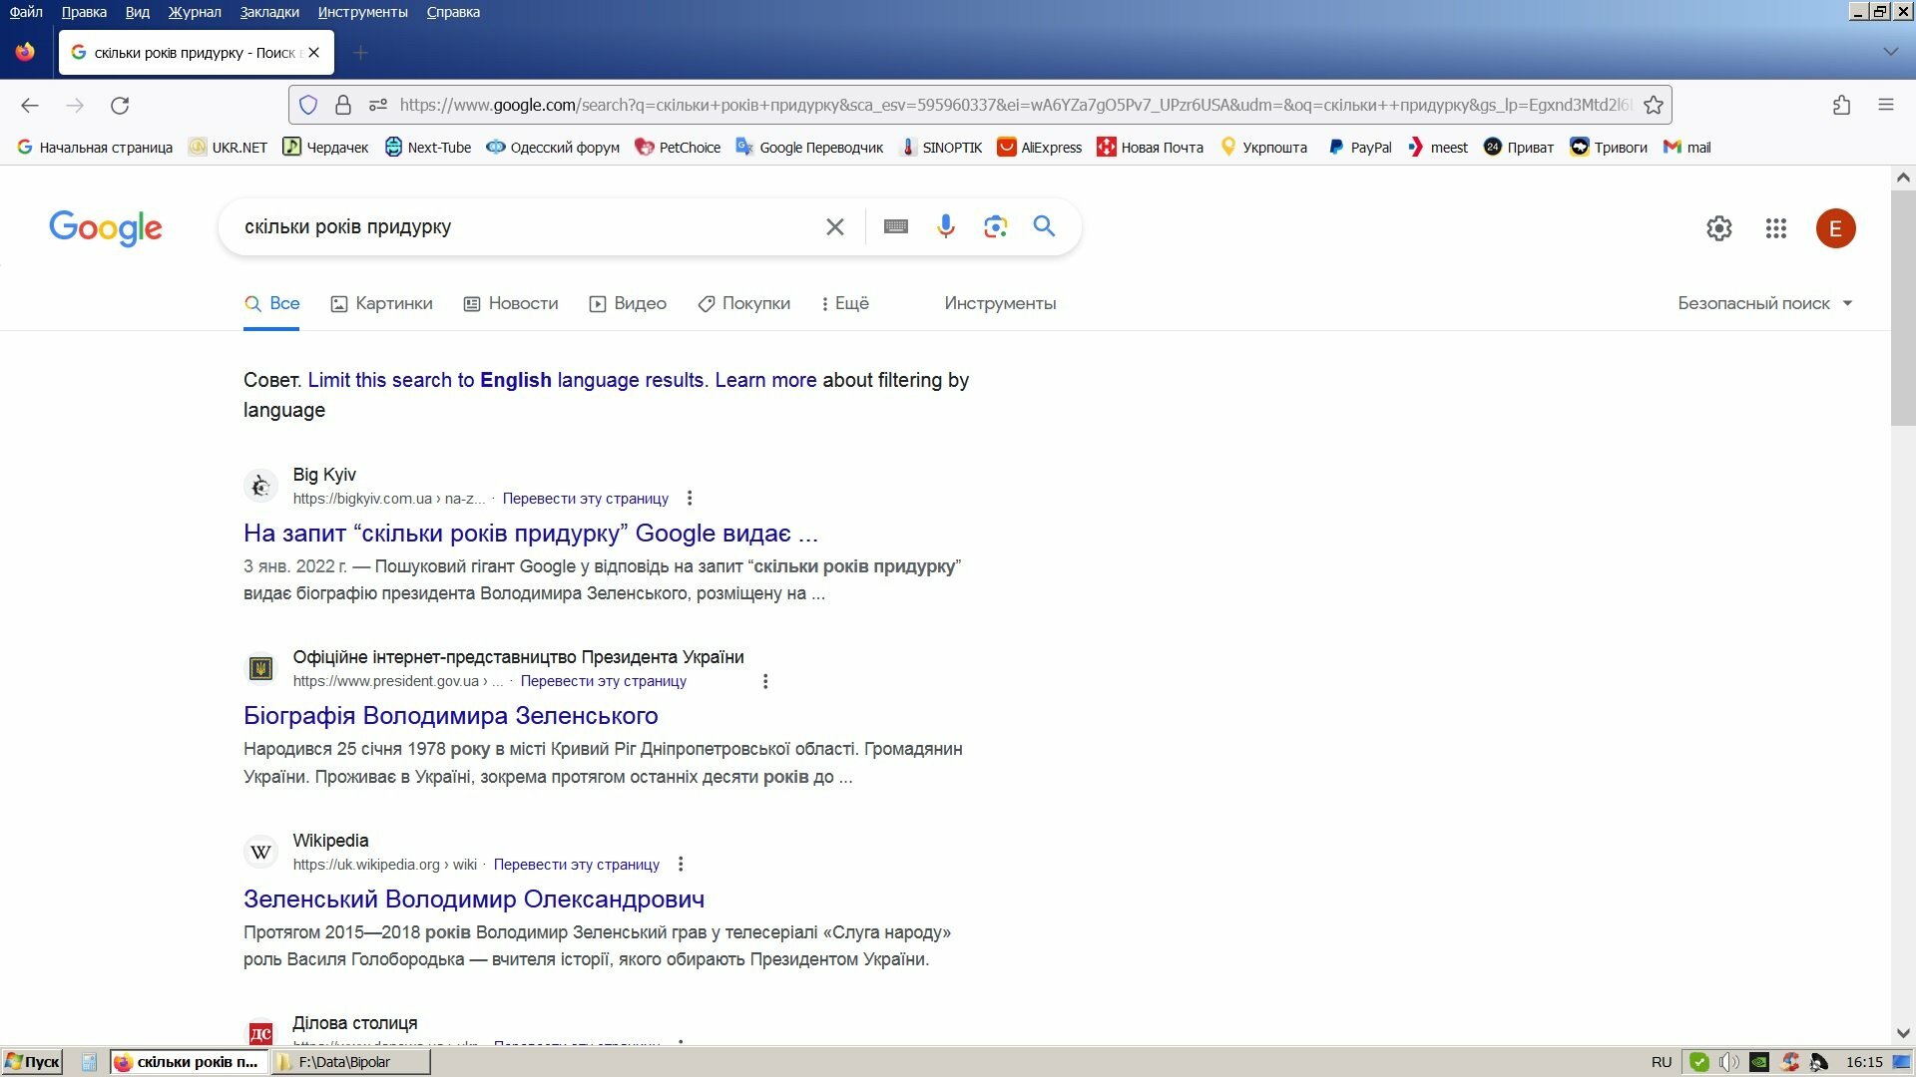Open the Google account avatar E
This screenshot has height=1077, width=1916.
pos(1835,228)
